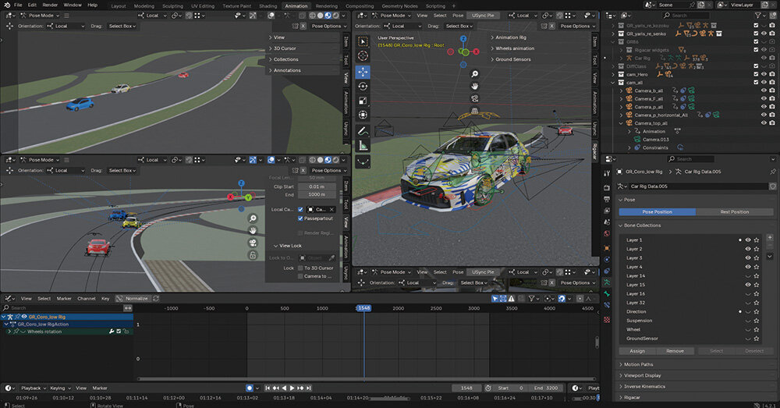Image resolution: width=780 pixels, height=408 pixels.
Task: Show the Suspension bone collection
Action: (747, 321)
